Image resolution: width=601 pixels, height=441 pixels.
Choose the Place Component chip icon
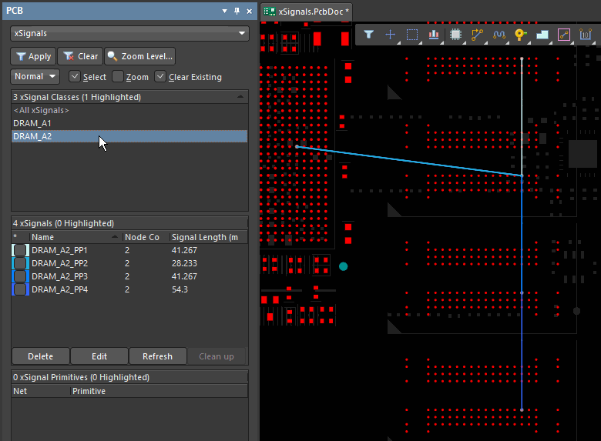pyautogui.click(x=455, y=35)
